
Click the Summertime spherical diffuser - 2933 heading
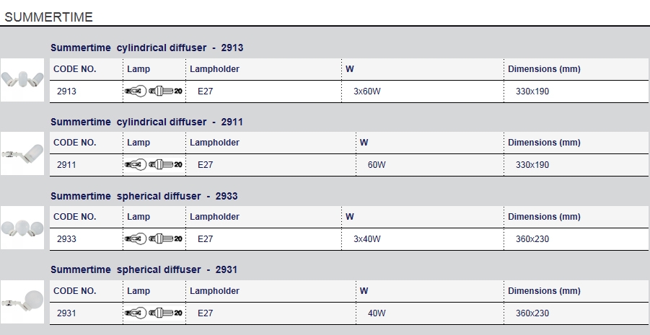pyautogui.click(x=144, y=196)
